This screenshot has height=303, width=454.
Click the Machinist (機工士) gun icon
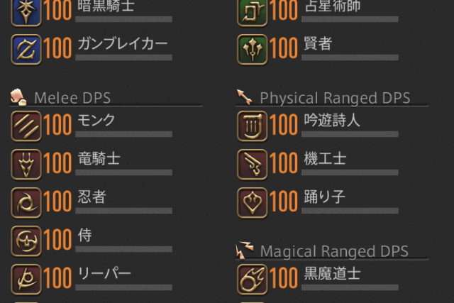point(253,165)
